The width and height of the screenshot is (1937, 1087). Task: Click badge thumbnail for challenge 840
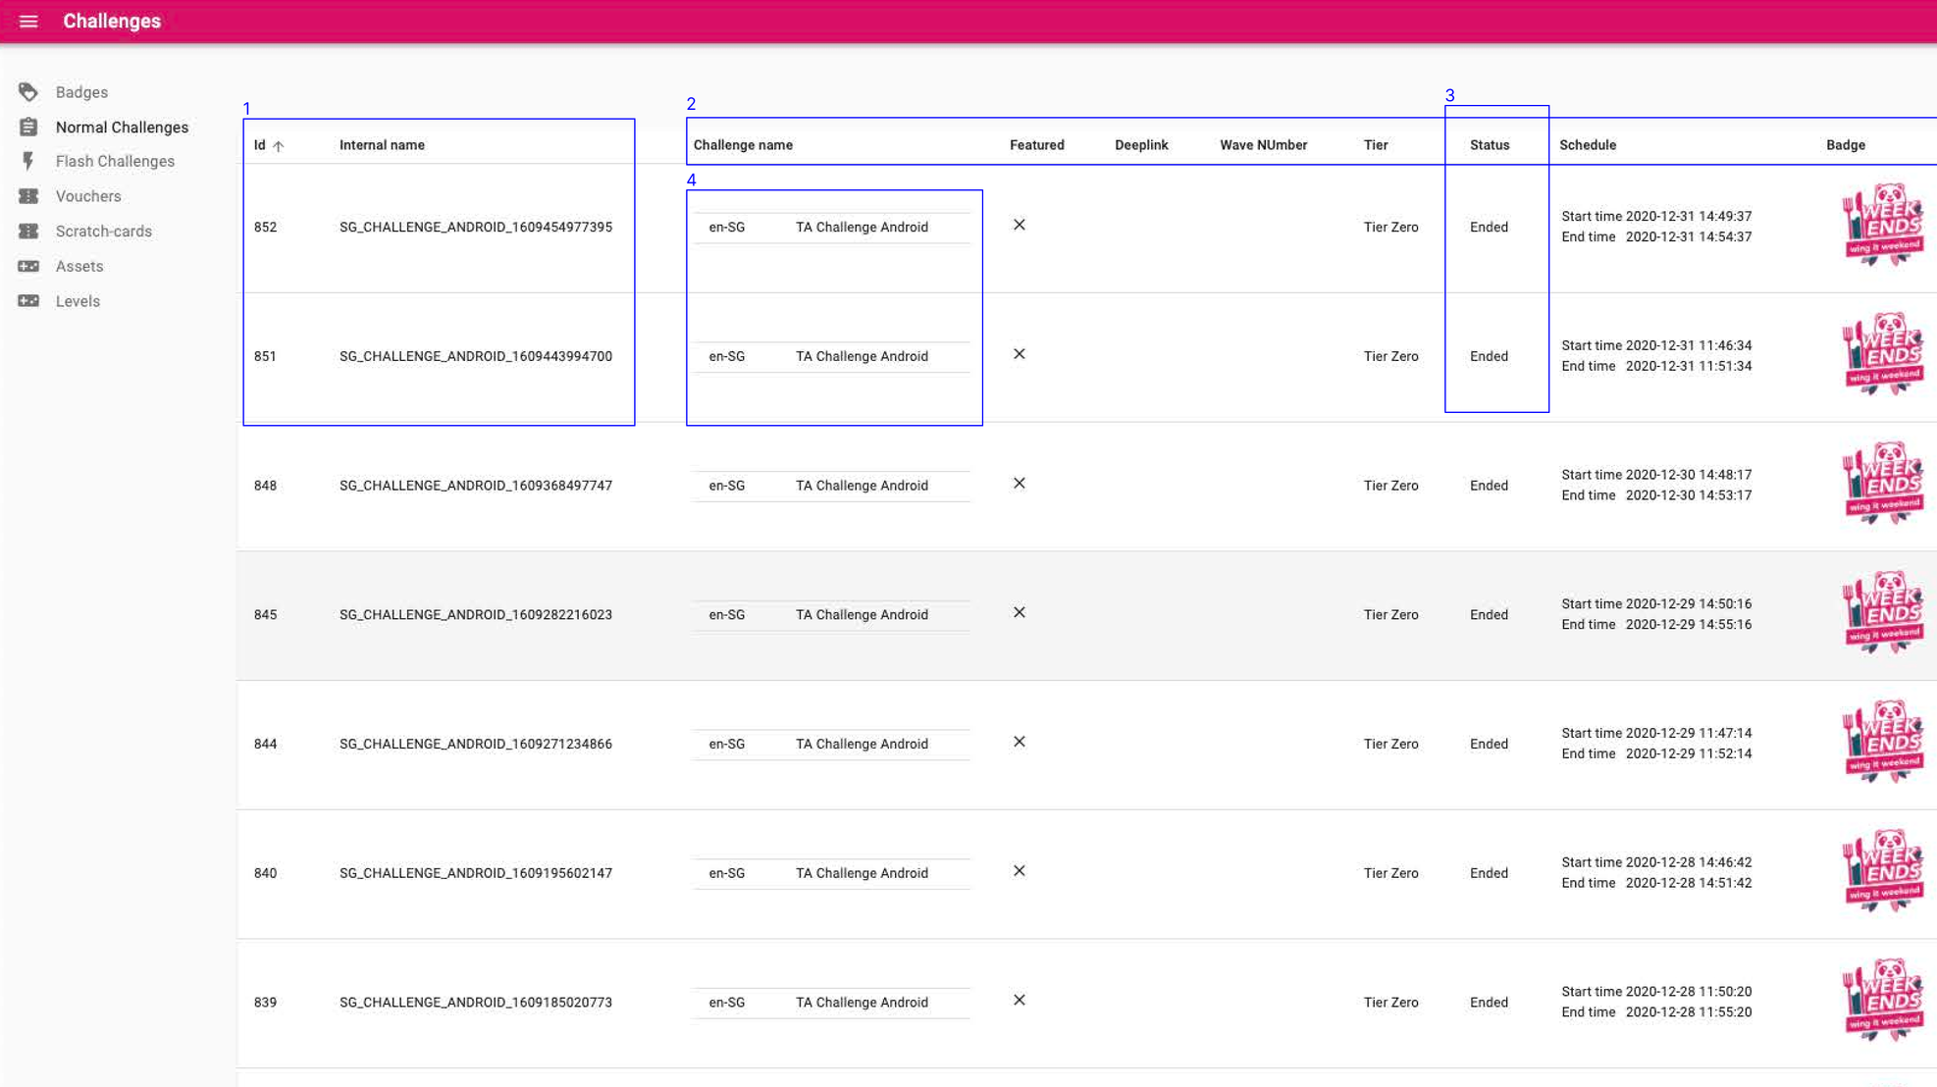(x=1882, y=871)
